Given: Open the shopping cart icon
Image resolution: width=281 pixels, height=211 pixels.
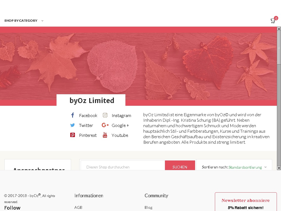Looking at the screenshot, I should pos(273,21).
